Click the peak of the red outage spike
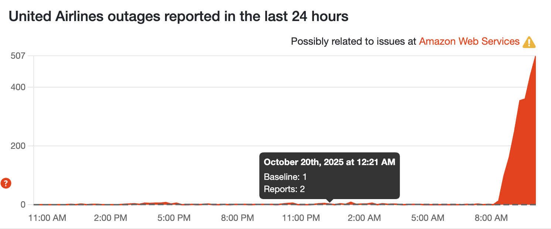Image resolution: width=551 pixels, height=229 pixels. pyautogui.click(x=535, y=57)
